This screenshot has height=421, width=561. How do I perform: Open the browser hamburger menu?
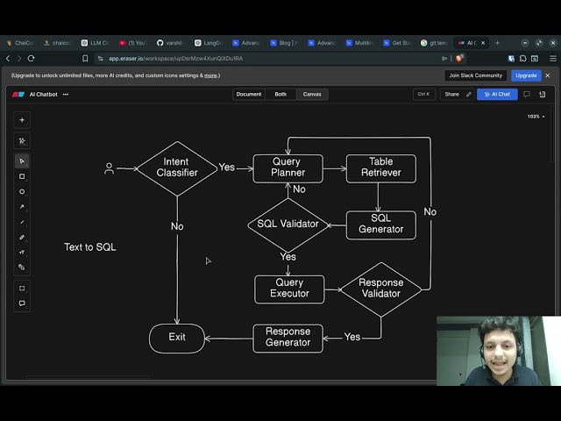553,59
